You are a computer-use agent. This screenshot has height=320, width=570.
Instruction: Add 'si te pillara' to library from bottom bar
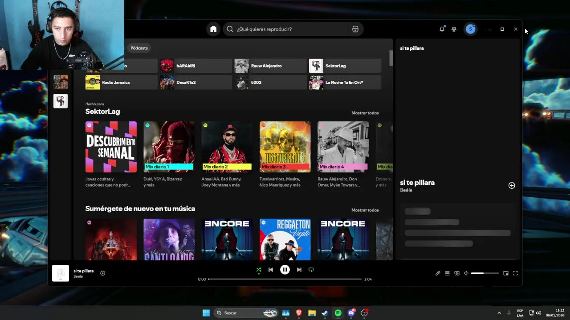103,273
